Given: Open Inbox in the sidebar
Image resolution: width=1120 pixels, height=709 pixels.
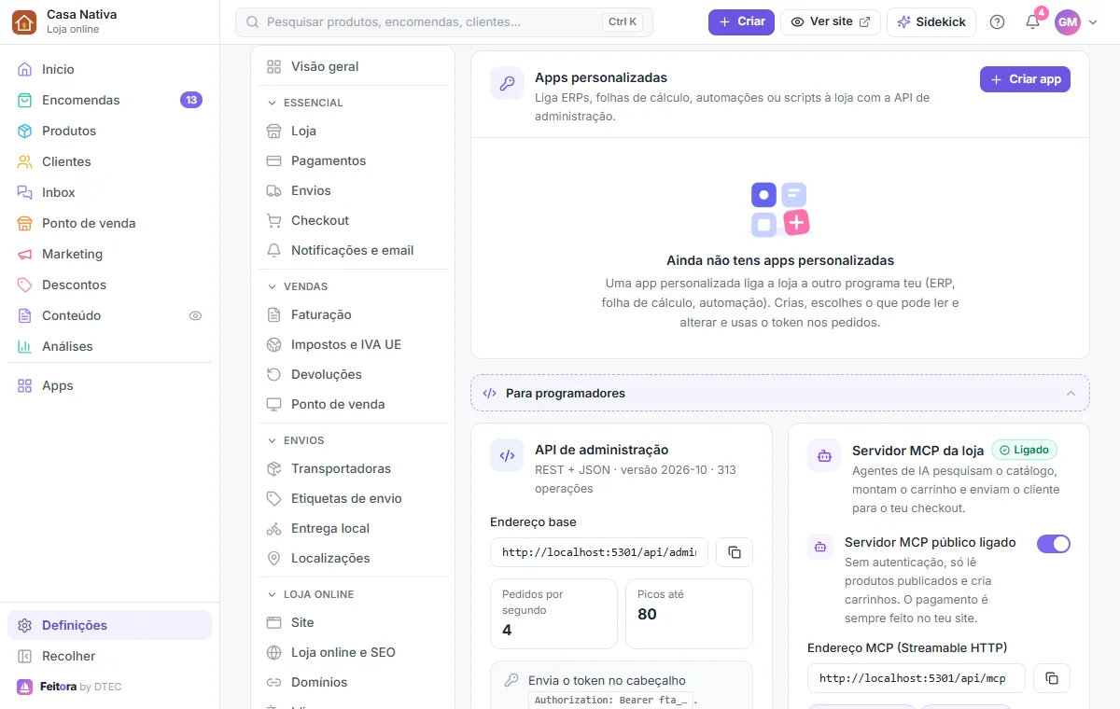Looking at the screenshot, I should click(x=110, y=192).
